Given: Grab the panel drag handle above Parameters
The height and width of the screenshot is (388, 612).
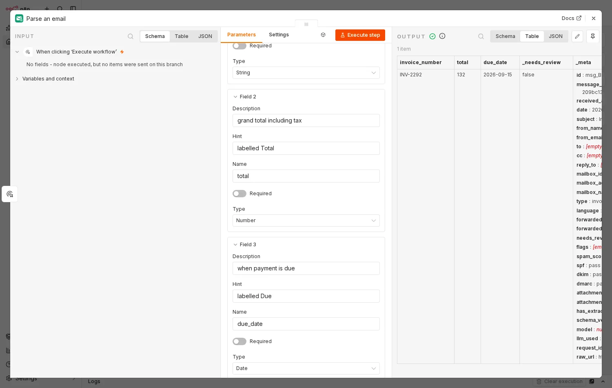Looking at the screenshot, I should (306, 25).
